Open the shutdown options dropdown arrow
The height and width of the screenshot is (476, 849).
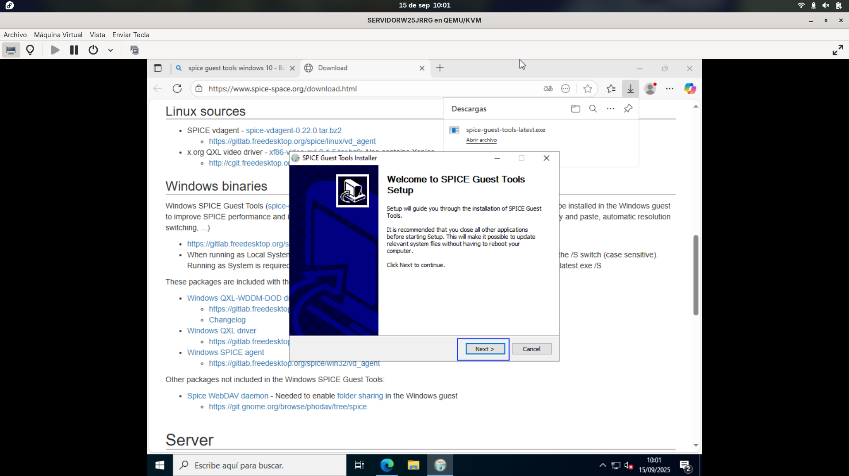point(111,50)
